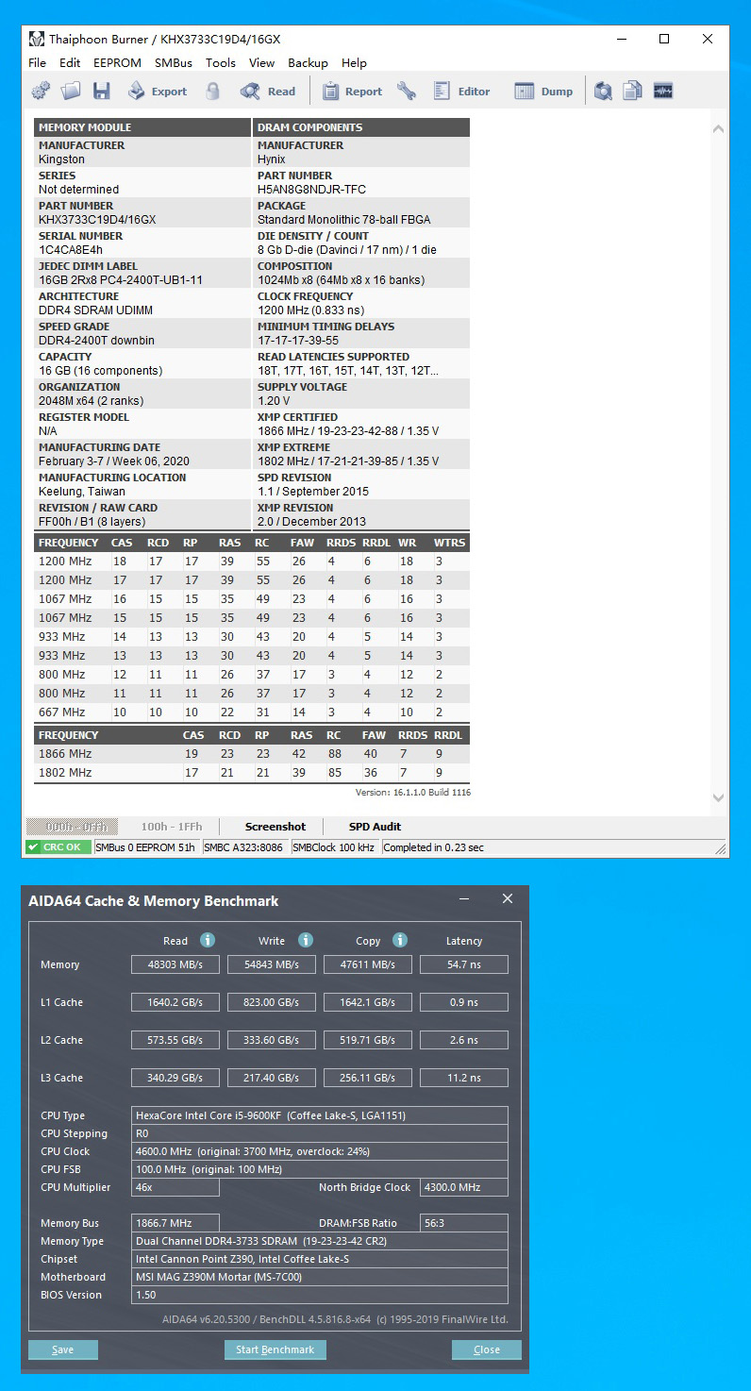Viewport: 751px width, 1391px height.
Task: Click the Copy info icon in AIDA64
Action: point(400,940)
